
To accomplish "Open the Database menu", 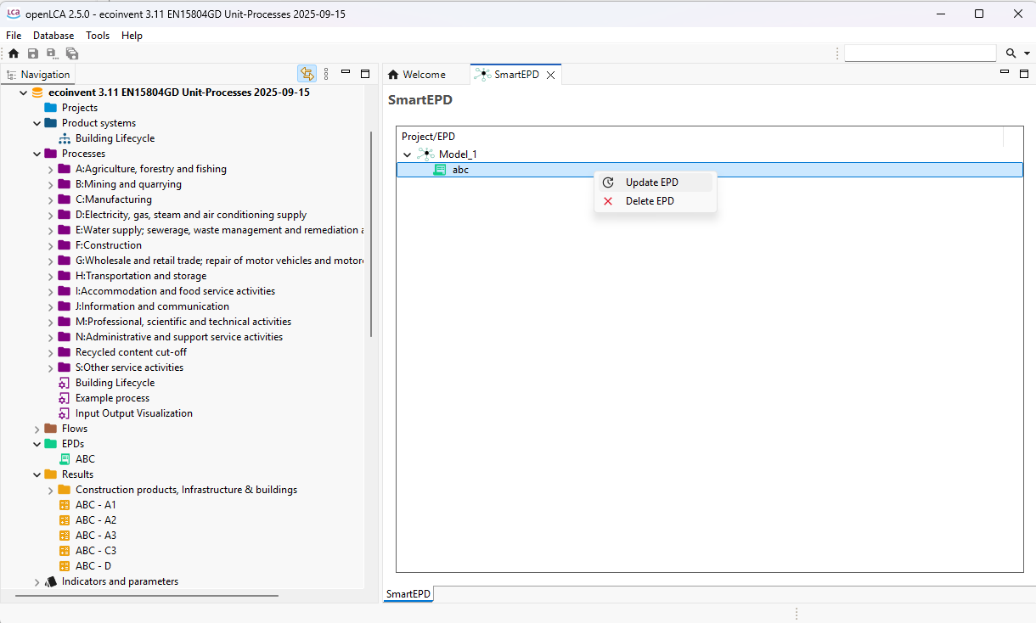I will (x=53, y=36).
